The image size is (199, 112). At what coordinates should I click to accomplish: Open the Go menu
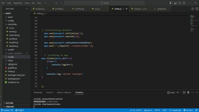pos(33,3)
